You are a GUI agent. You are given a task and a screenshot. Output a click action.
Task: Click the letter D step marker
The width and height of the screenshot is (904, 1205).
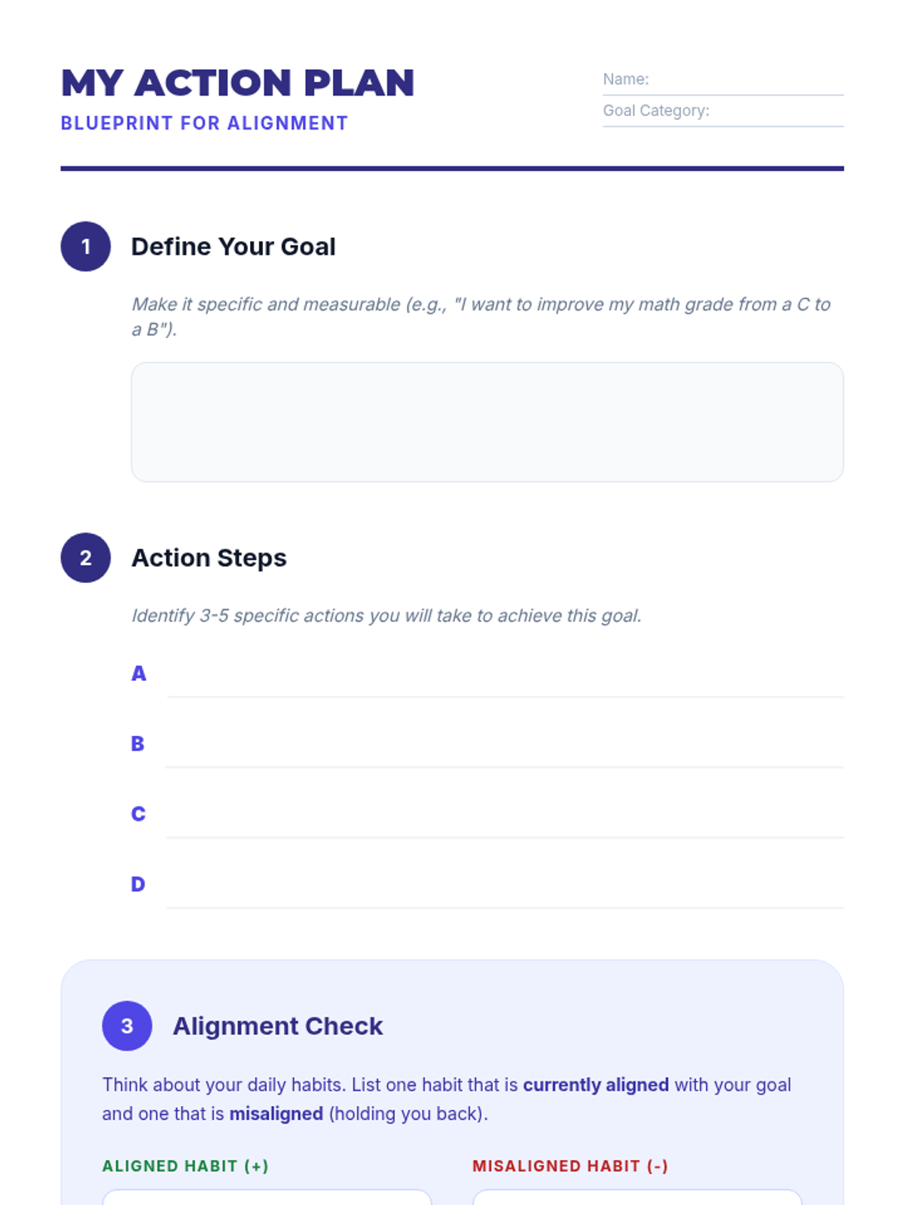[x=138, y=884]
